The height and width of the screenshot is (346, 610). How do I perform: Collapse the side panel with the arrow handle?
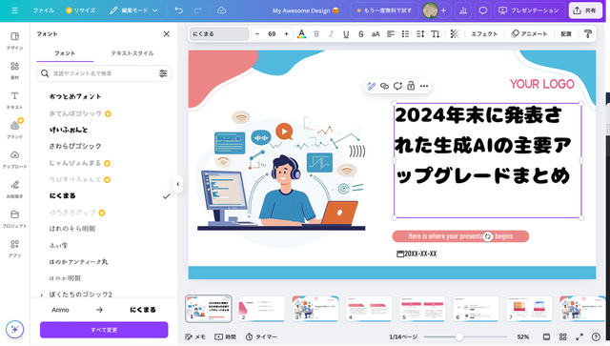tap(178, 184)
